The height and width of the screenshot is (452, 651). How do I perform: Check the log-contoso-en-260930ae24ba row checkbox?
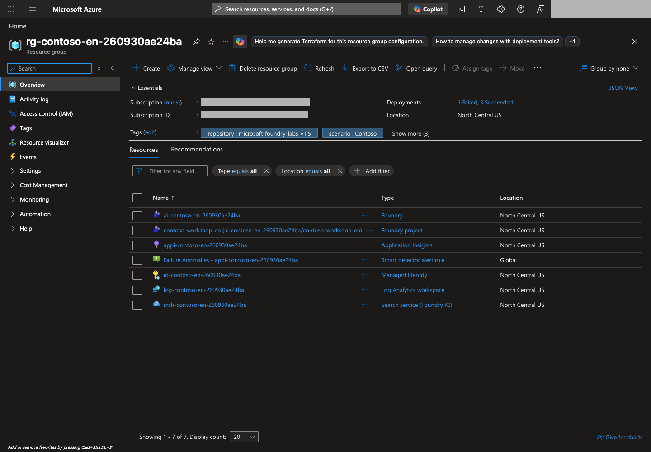pyautogui.click(x=137, y=290)
